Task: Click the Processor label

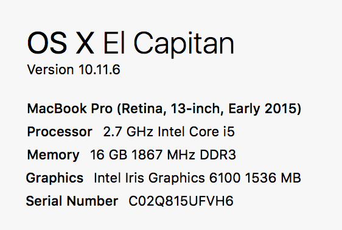Action: (x=60, y=132)
